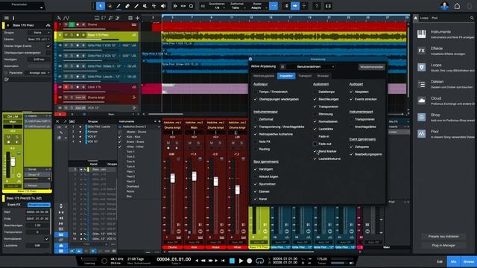Check the Fade-out checkbox
The image size is (477, 268).
pyautogui.click(x=315, y=144)
